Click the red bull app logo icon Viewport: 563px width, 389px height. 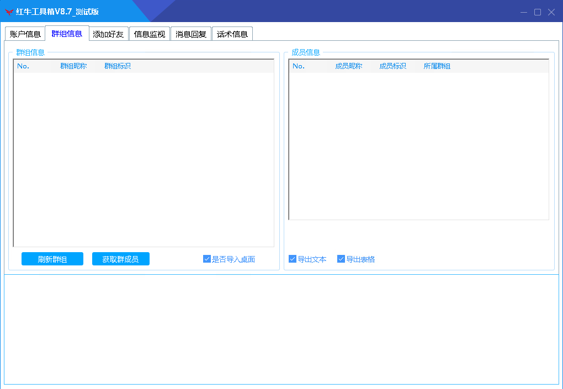coord(9,12)
